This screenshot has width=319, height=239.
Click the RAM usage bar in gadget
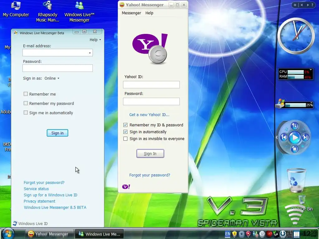pyautogui.click(x=296, y=77)
